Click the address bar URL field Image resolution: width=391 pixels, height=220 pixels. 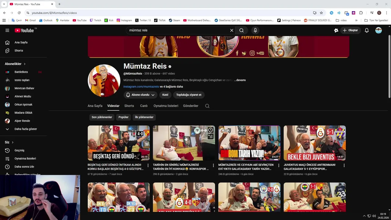(168, 13)
